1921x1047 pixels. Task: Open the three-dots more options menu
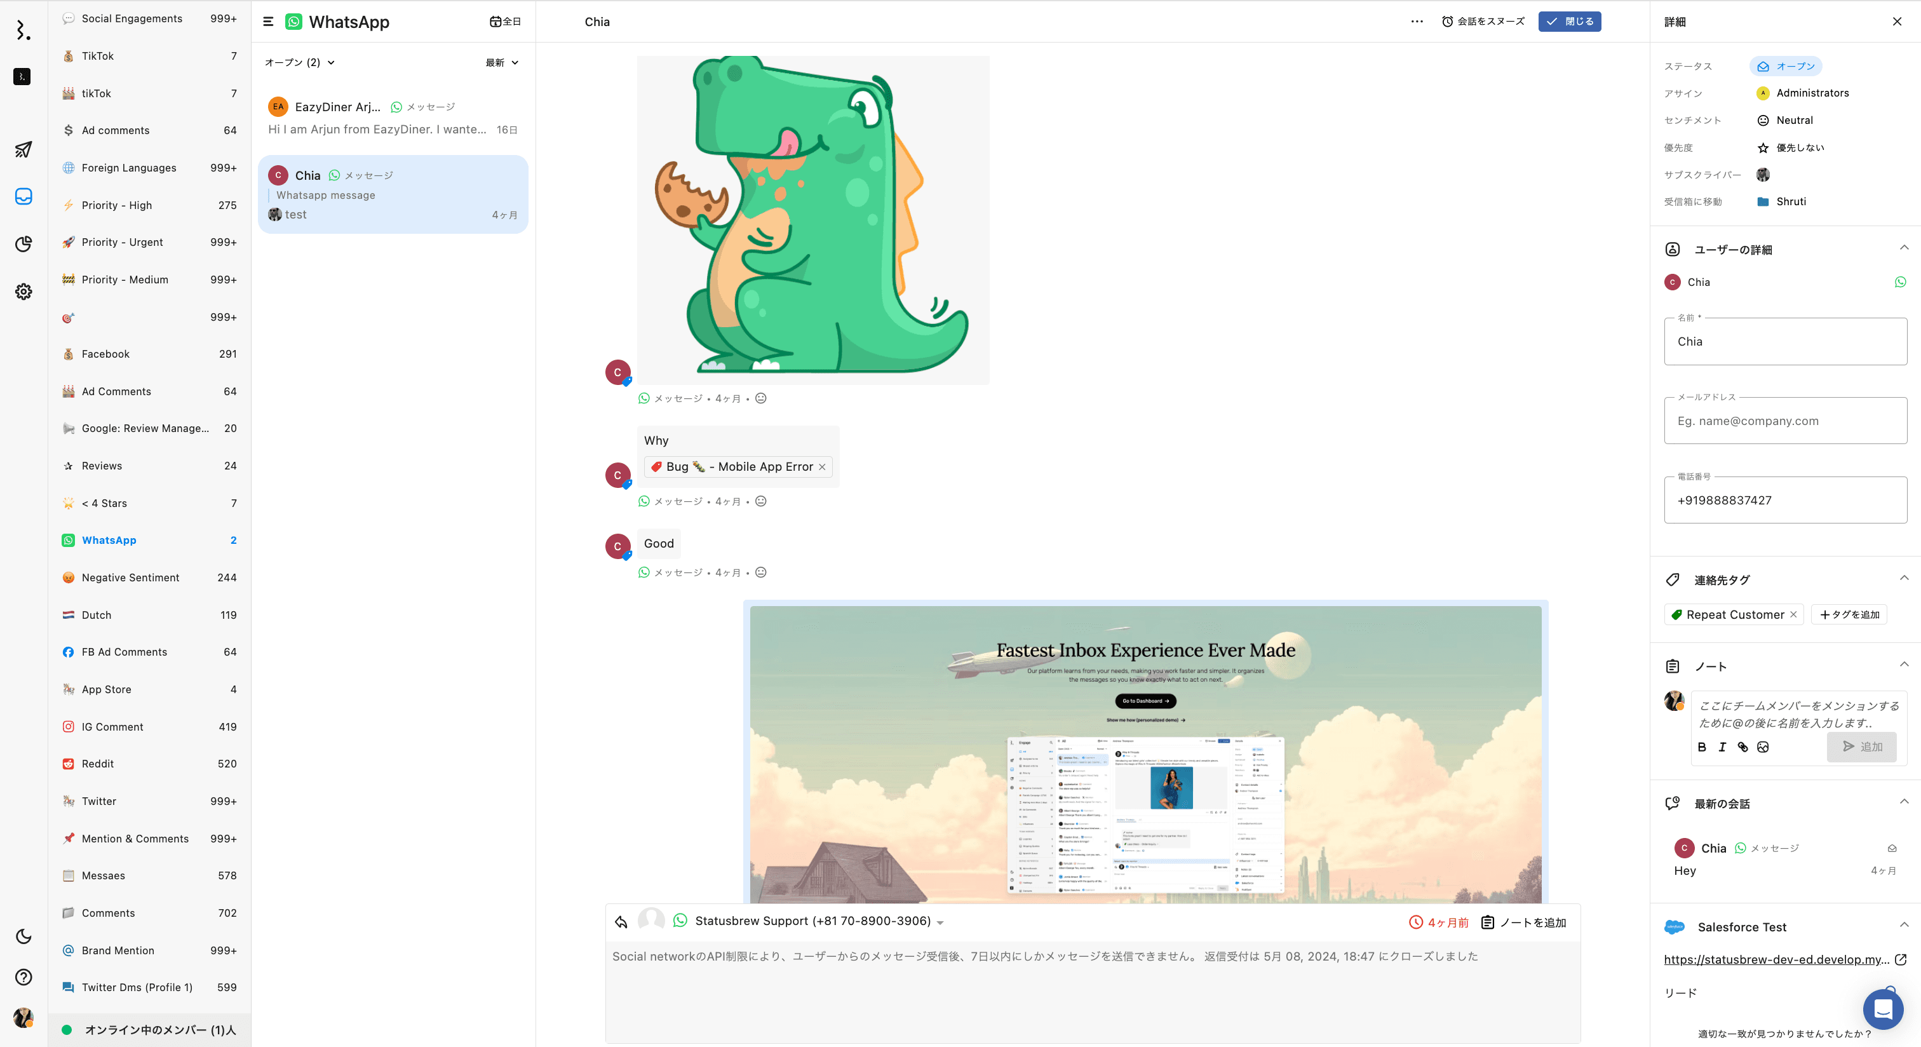pos(1417,22)
